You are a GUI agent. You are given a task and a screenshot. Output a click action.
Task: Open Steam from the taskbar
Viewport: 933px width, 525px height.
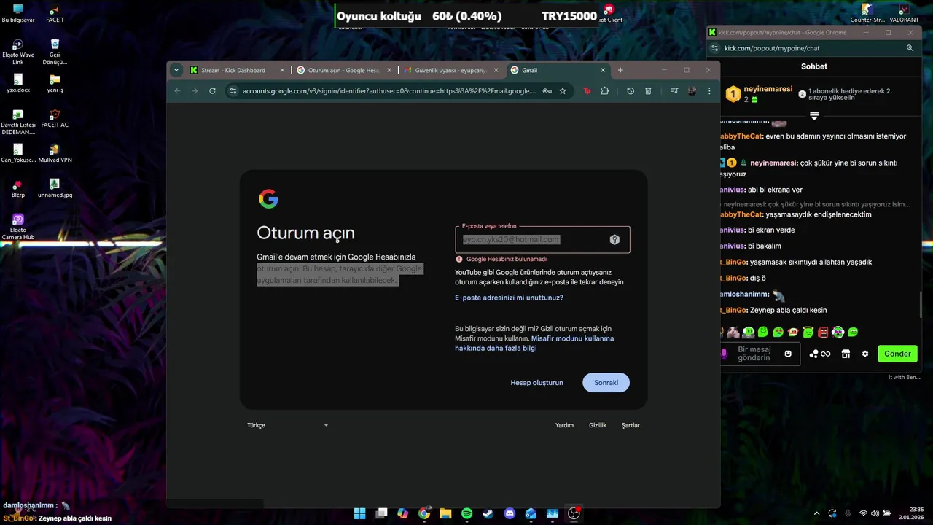(x=488, y=513)
